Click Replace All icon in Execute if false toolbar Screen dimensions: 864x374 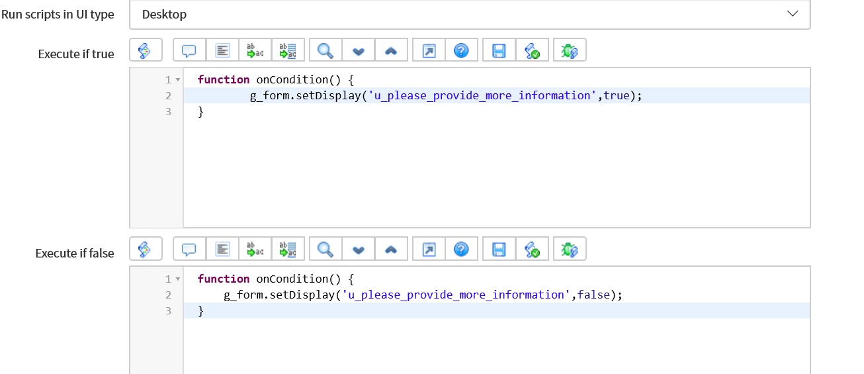288,249
